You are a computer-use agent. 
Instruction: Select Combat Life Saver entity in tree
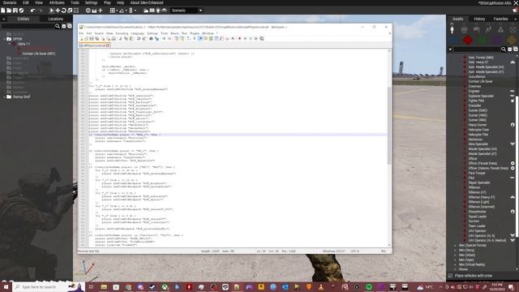point(39,54)
